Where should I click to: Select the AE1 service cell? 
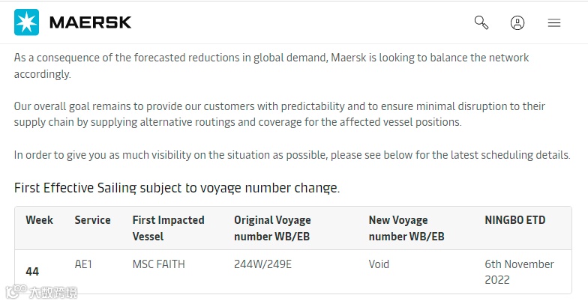(x=83, y=264)
